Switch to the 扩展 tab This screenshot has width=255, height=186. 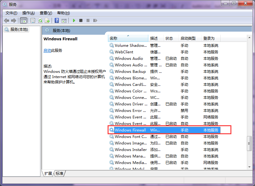(x=48, y=173)
